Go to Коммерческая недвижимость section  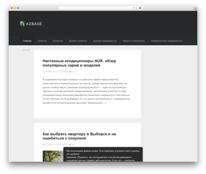point(166,41)
